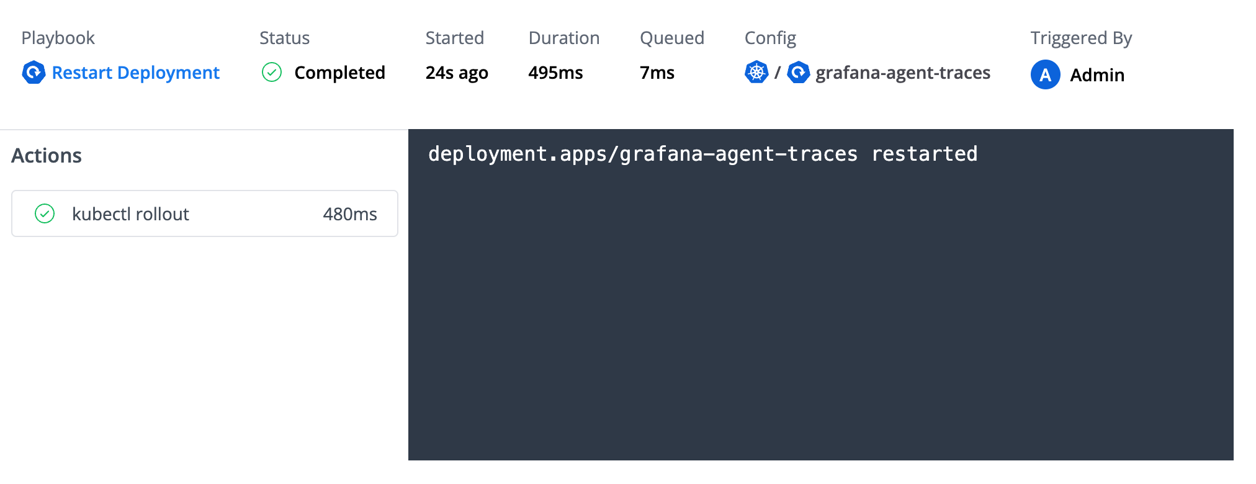
Task: Select the kubectl rollout action row
Action: (204, 214)
